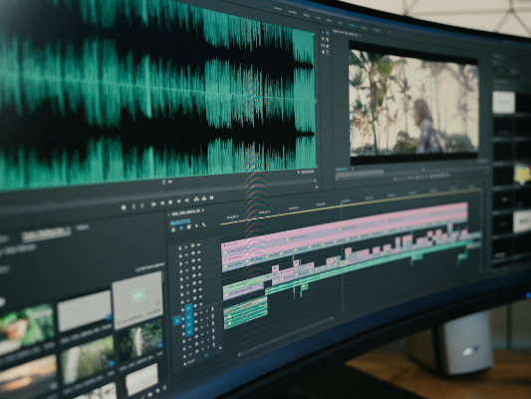Mute the first audio track

pos(202,311)
